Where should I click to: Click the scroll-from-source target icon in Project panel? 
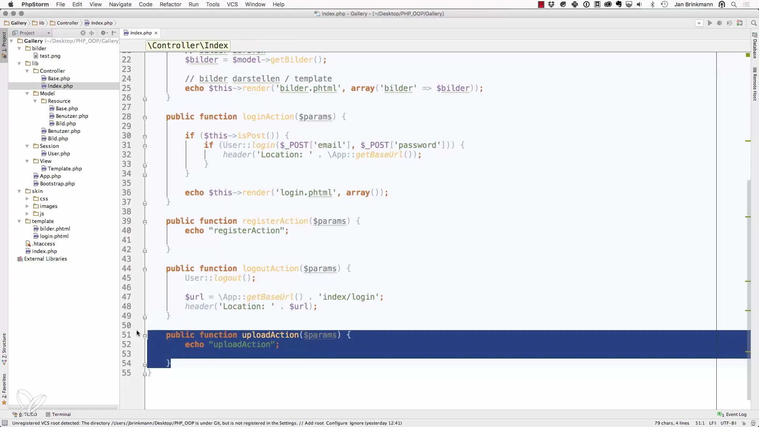[x=83, y=33]
